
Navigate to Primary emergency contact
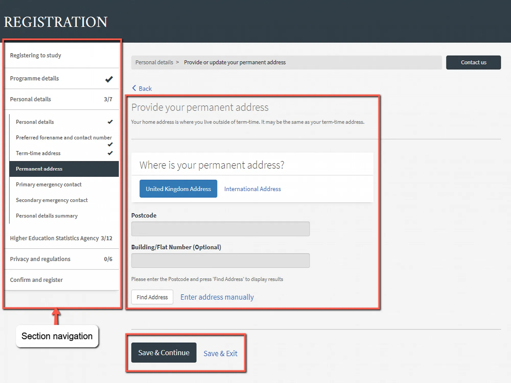click(x=49, y=184)
